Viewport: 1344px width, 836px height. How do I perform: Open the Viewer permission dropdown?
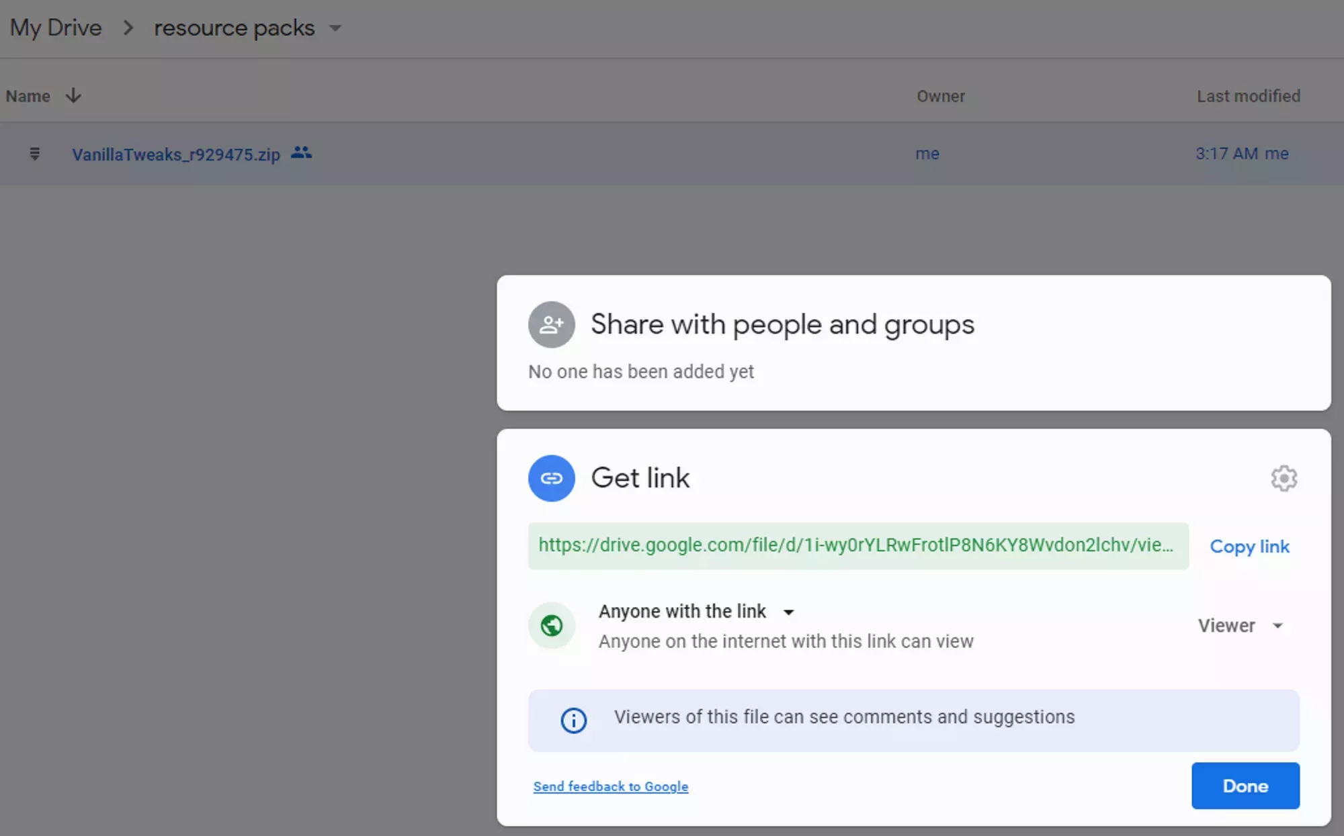1240,625
